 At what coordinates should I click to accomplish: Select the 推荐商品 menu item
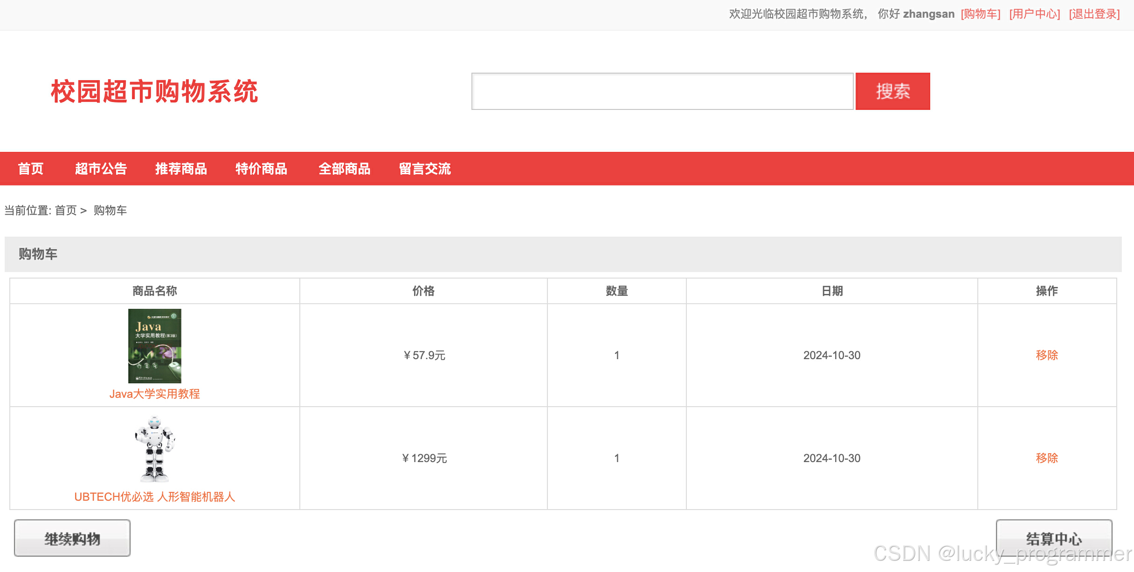coord(181,169)
